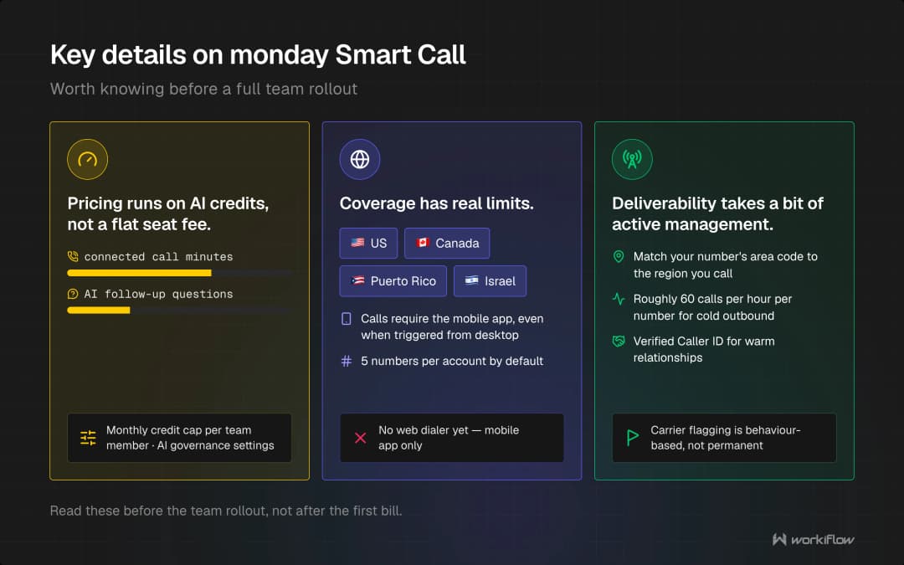The width and height of the screenshot is (904, 565).
Task: Select the Israel country chip
Action: [490, 280]
